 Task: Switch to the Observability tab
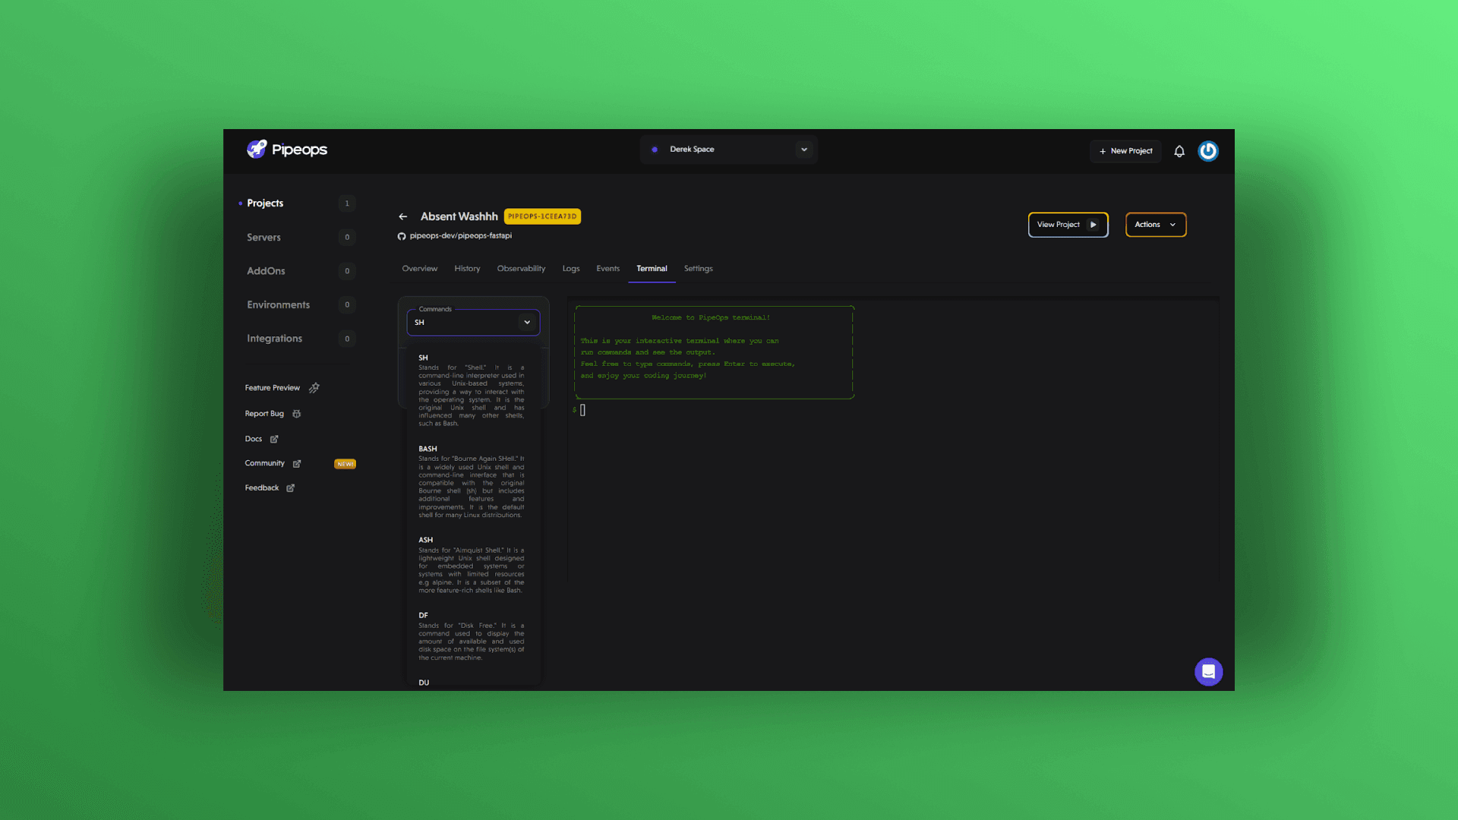(x=521, y=269)
